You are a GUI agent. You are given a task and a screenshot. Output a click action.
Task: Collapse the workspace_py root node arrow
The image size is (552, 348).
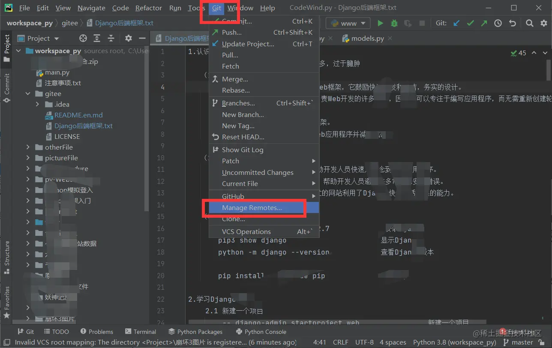[18, 51]
